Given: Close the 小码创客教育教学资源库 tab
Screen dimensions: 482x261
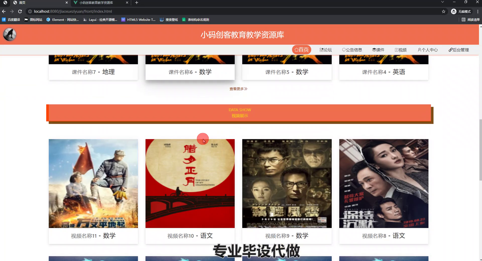Looking at the screenshot, I should 127,3.
